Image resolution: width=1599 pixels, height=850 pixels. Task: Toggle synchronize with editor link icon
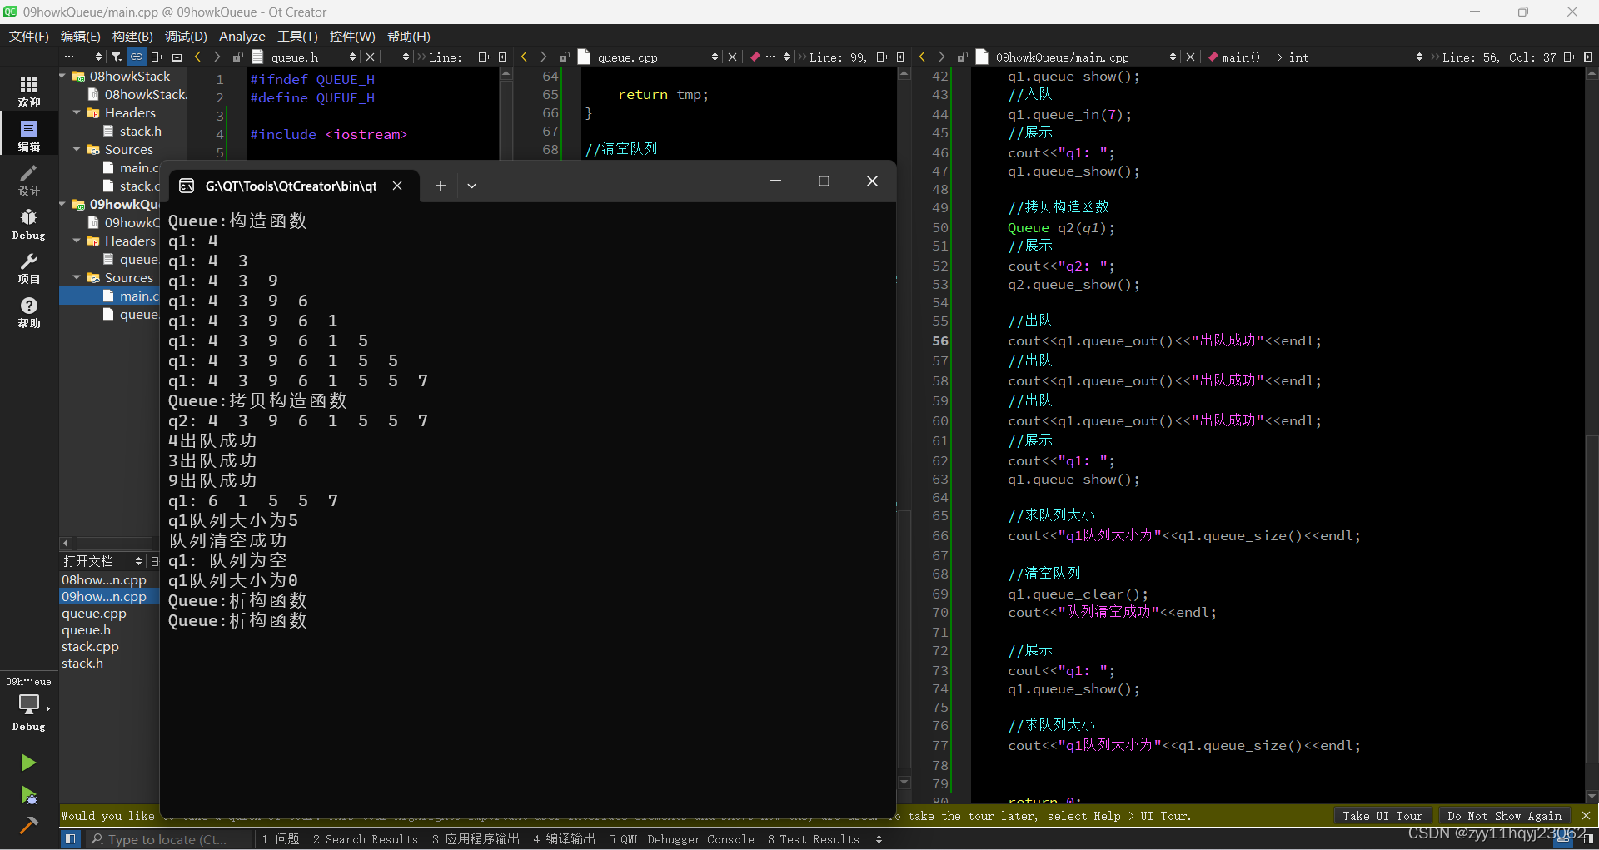(x=136, y=57)
